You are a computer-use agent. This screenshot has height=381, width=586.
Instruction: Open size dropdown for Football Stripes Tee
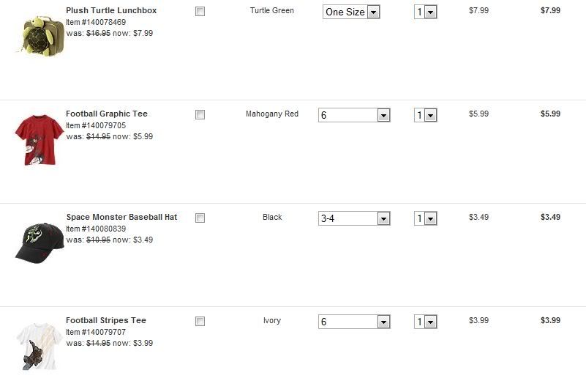[x=354, y=322]
